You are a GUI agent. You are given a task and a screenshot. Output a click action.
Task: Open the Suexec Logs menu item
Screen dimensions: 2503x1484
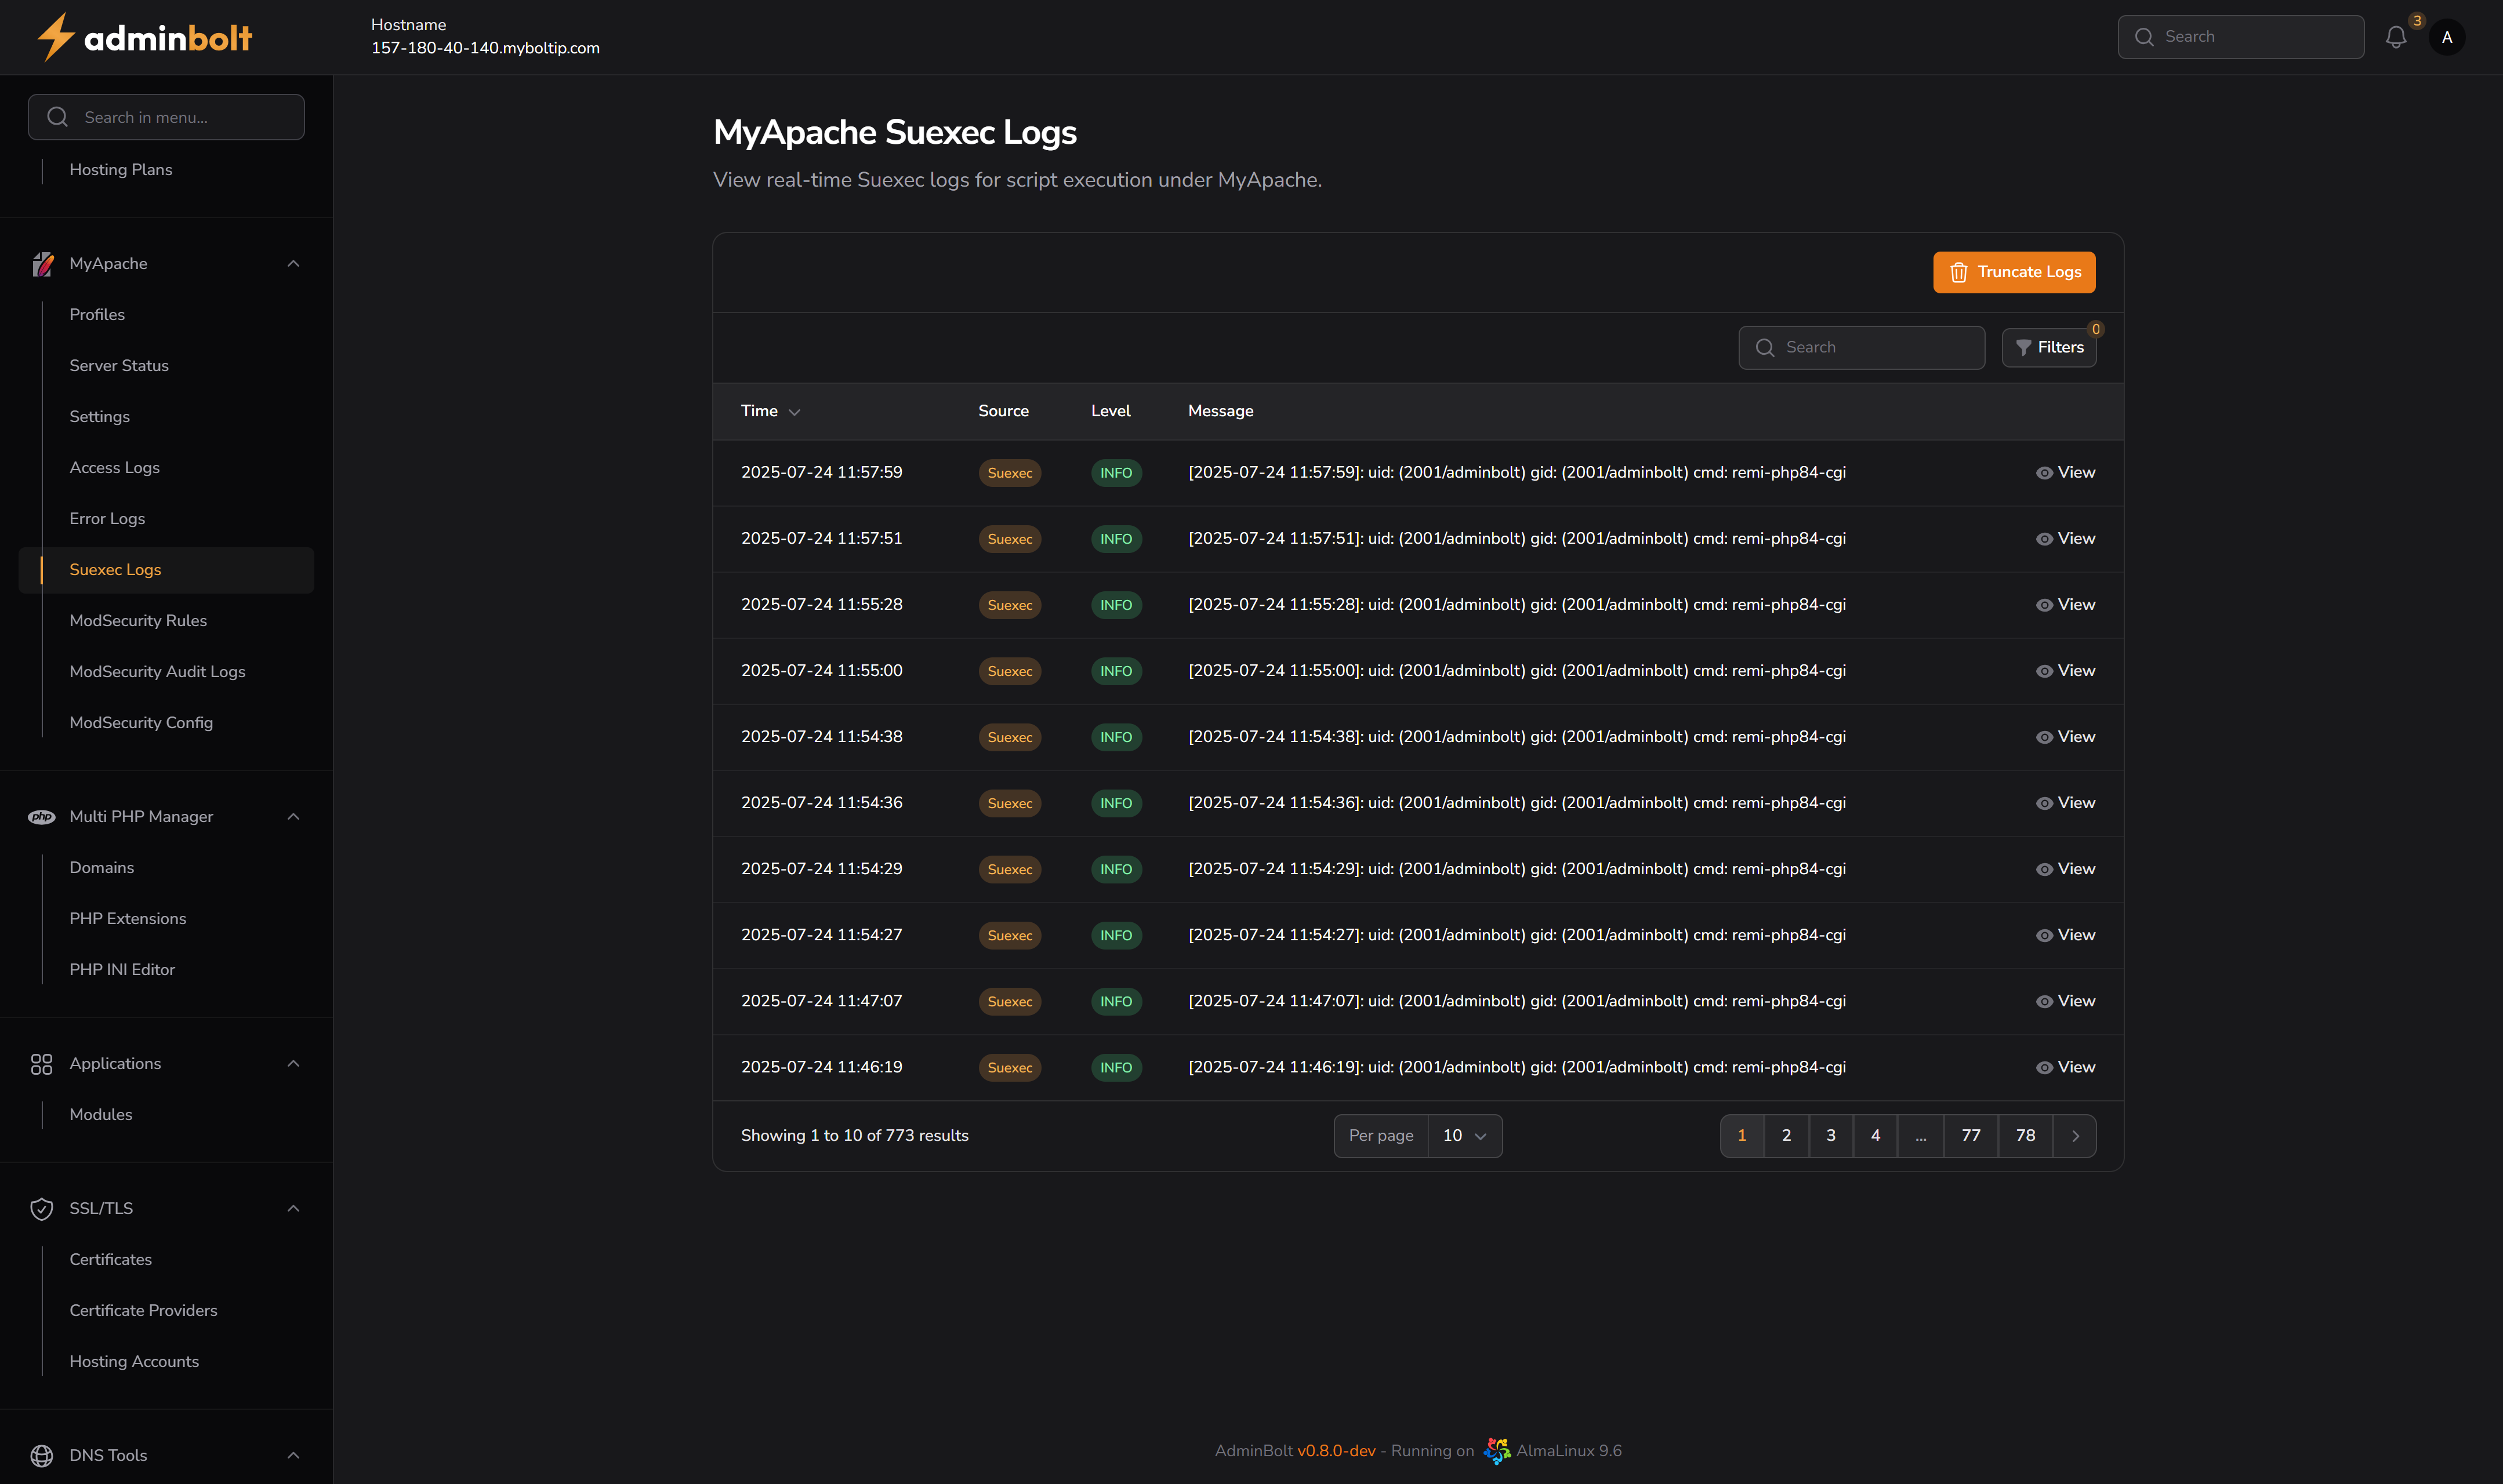(x=115, y=569)
